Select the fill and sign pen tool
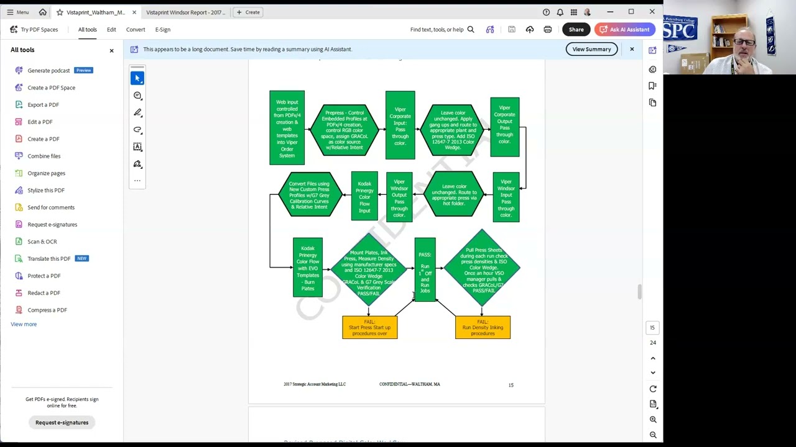This screenshot has height=447, width=796. (x=137, y=164)
